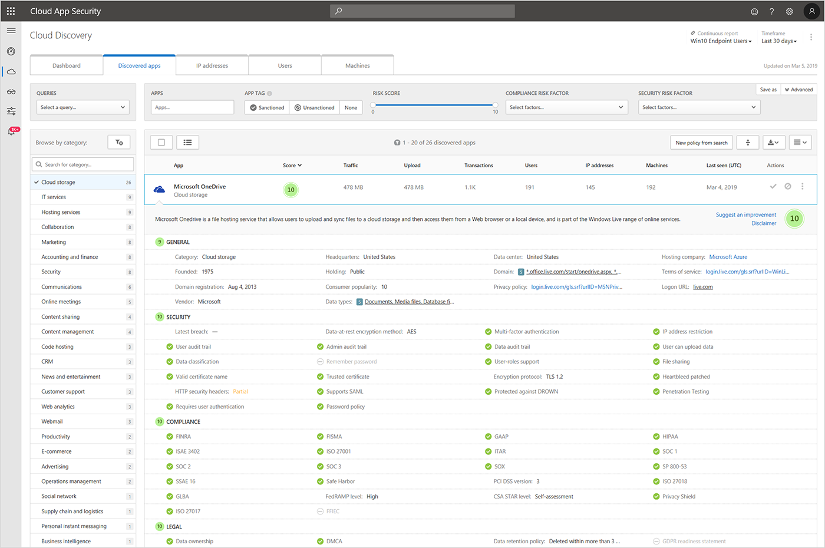Screen dimensions: 825x548
Task: Open the navigation hamburger menu
Action: click(11, 30)
